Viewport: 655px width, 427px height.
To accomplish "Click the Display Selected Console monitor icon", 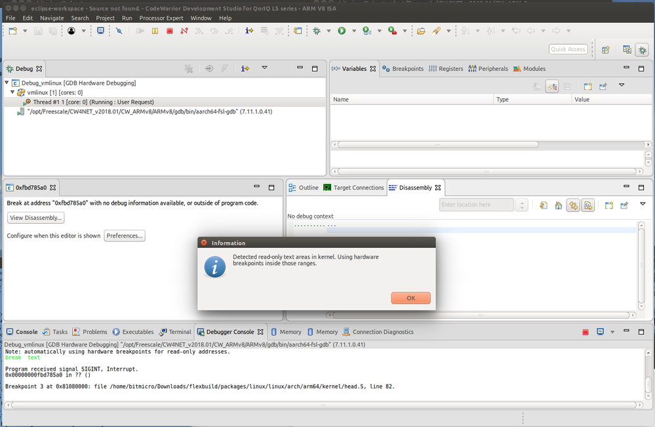I will [601, 332].
